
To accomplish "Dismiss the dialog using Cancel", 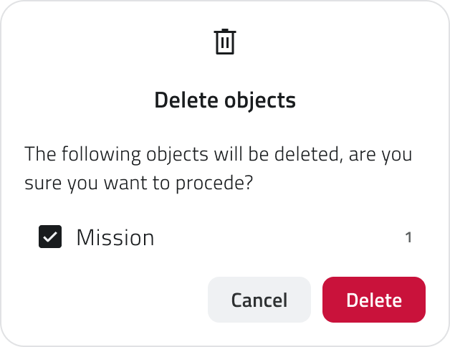I will [259, 300].
